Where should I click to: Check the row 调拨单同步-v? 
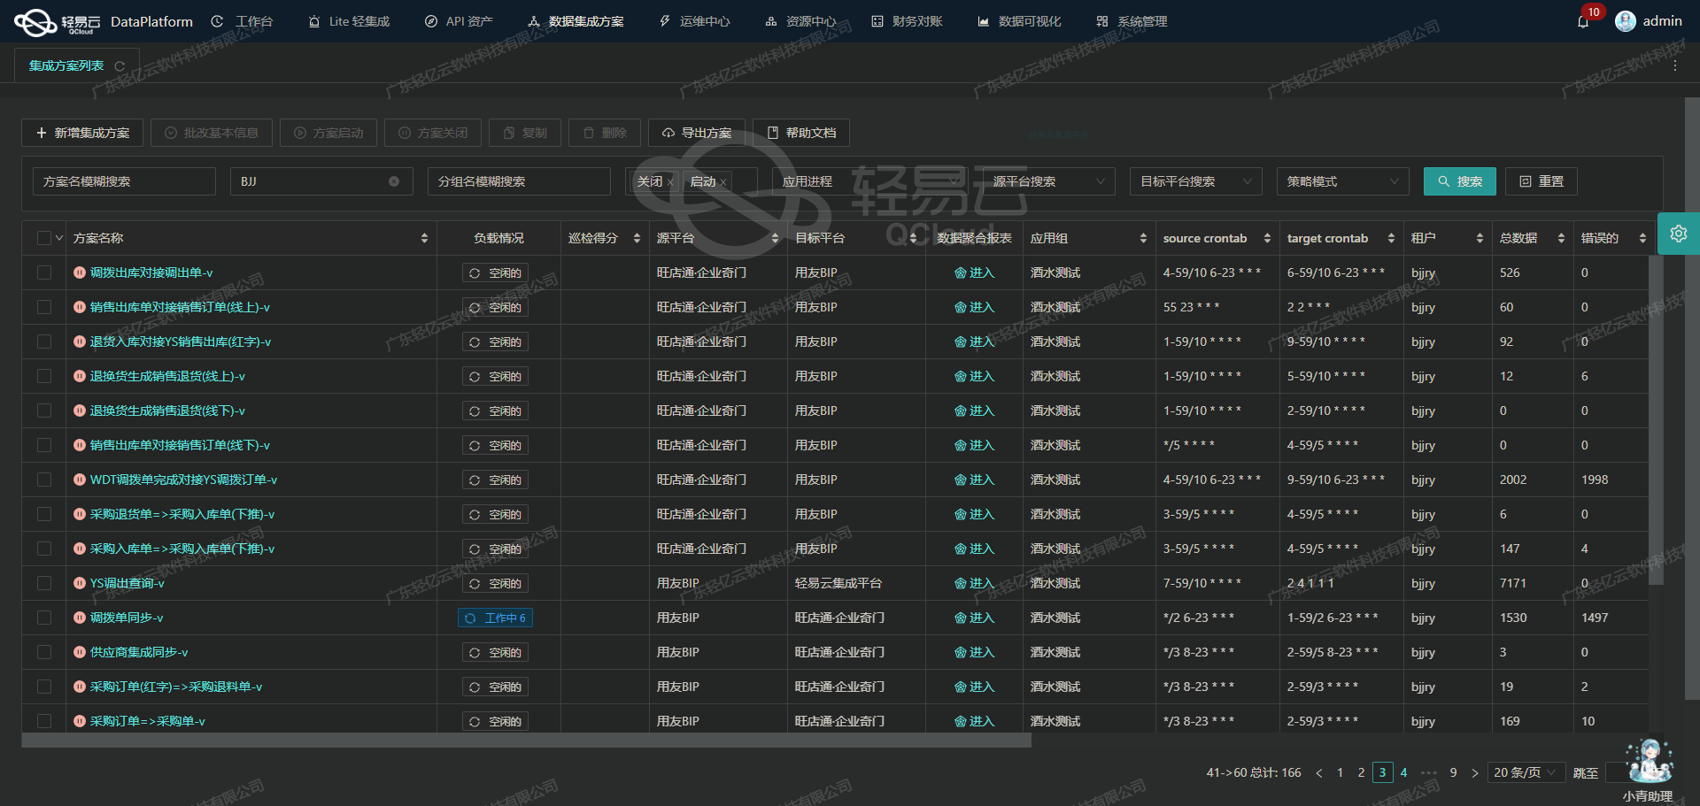(x=44, y=618)
